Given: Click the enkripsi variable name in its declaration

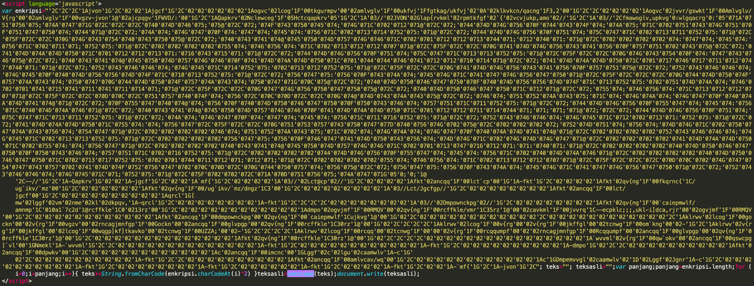Looking at the screenshot, I should (28, 11).
